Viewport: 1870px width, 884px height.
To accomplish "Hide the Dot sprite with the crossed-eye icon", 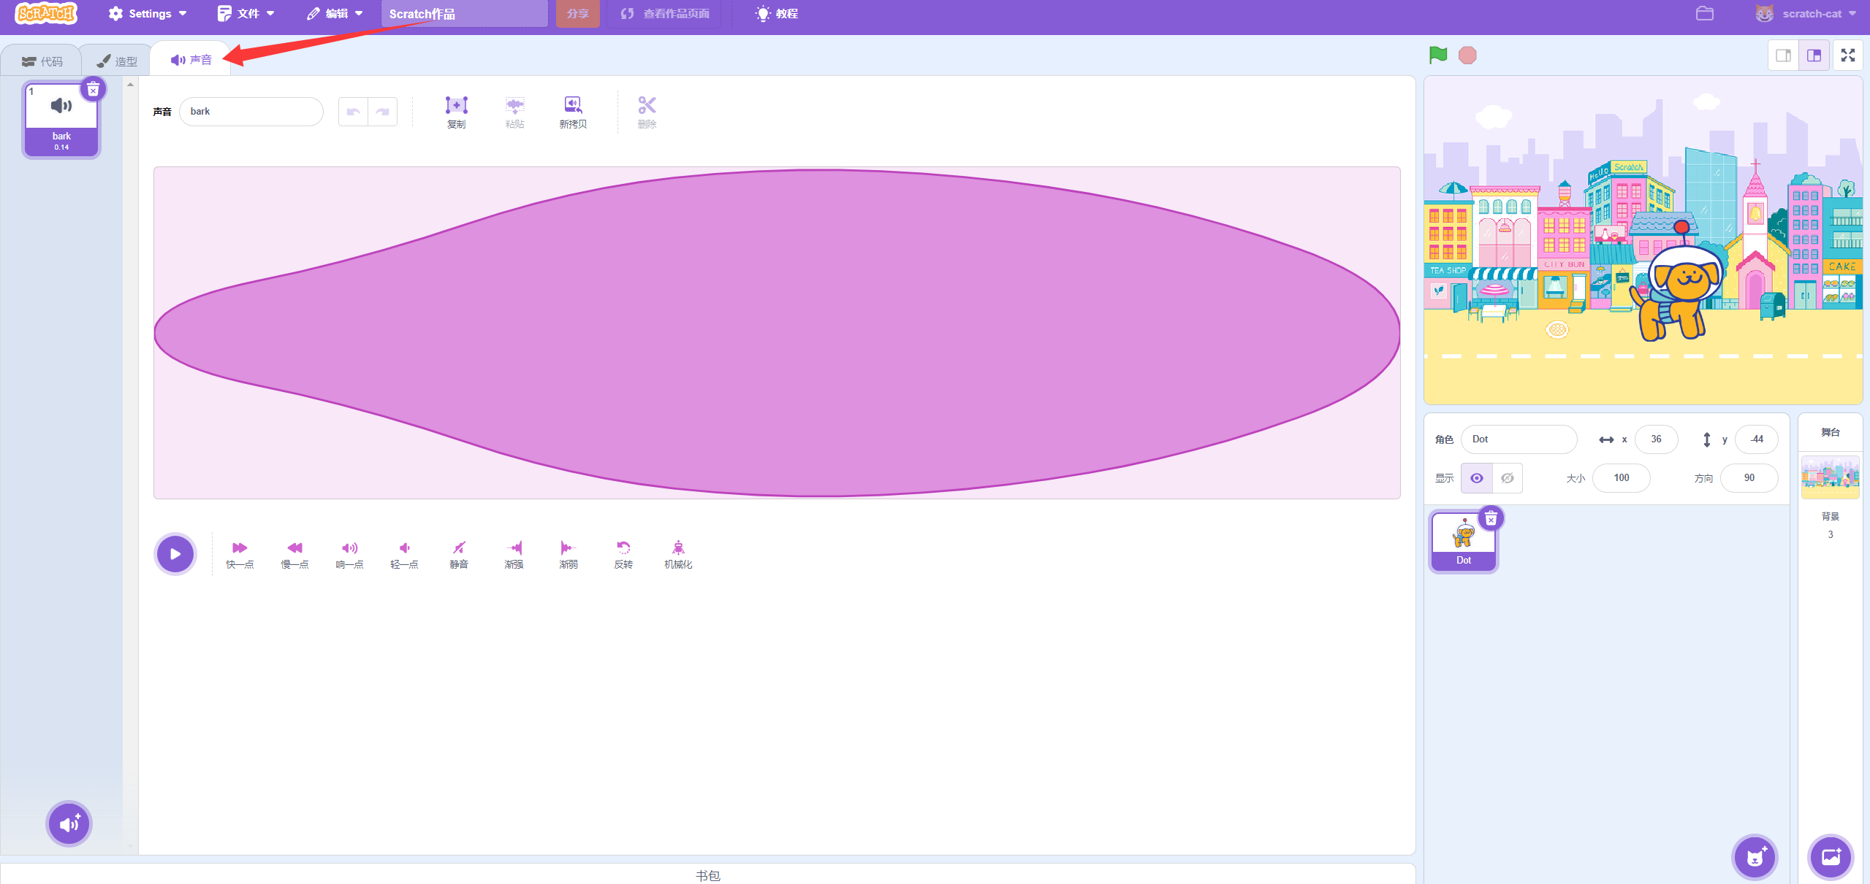I will 1507,478.
